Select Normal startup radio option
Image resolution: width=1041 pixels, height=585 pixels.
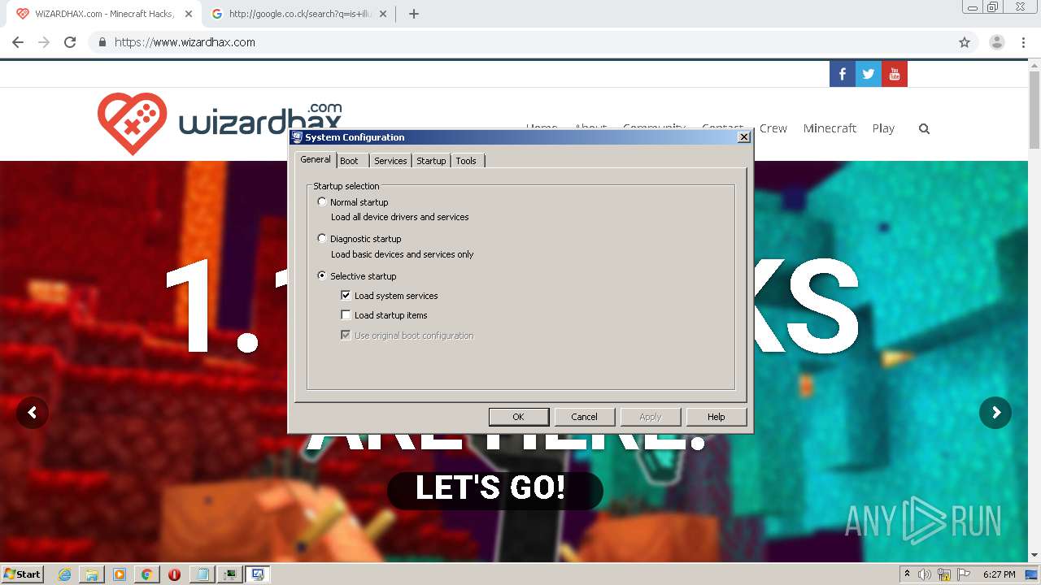322,201
